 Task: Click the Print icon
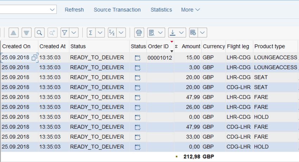click(139, 33)
